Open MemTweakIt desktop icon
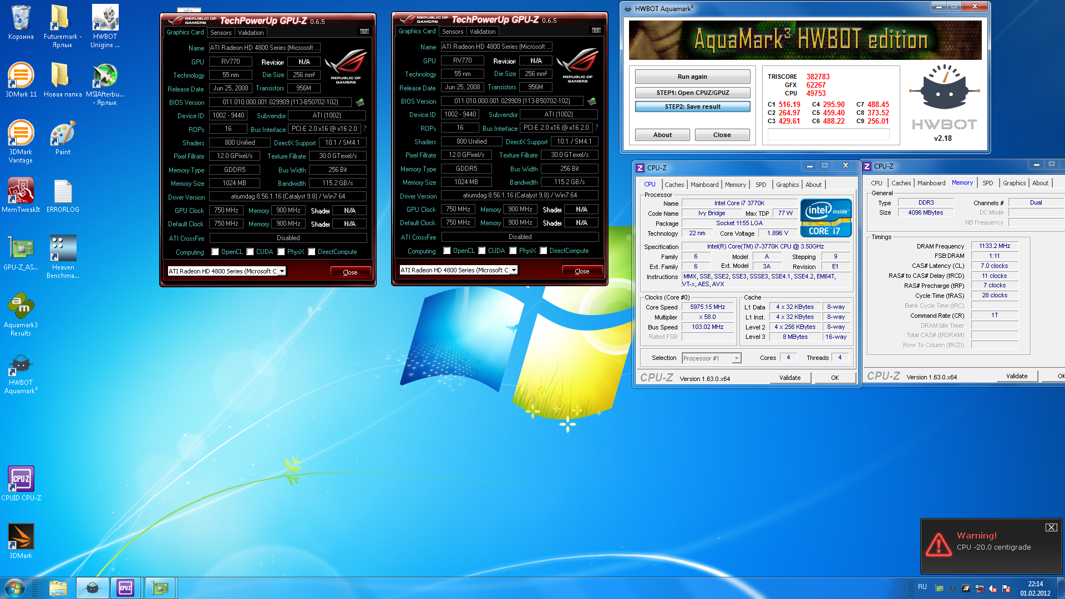The height and width of the screenshot is (599, 1065). pos(21,195)
